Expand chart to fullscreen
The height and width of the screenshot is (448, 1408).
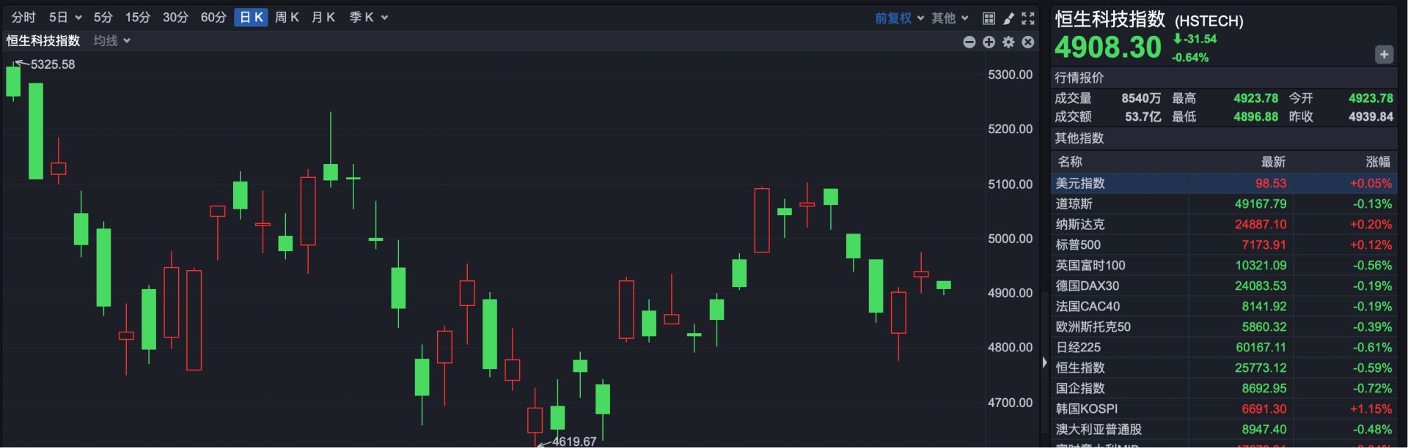point(1028,18)
